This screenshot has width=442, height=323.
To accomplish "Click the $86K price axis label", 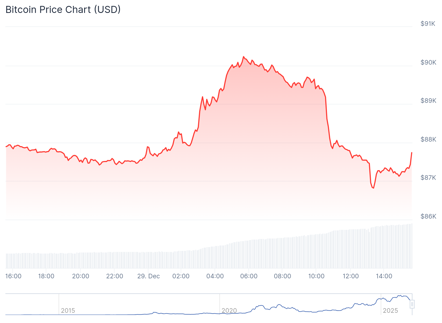I will coord(428,216).
